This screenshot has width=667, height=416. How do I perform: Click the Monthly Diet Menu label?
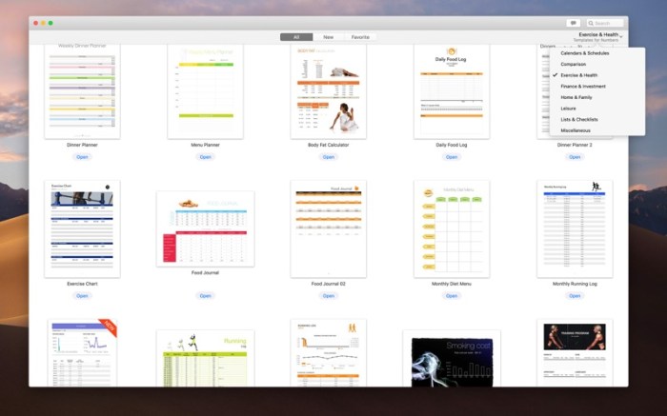pos(452,284)
